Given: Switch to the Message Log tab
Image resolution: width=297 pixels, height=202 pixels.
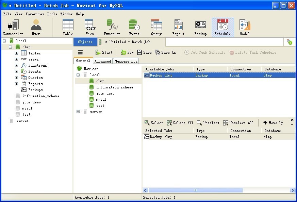Looking at the screenshot, I should [126, 61].
